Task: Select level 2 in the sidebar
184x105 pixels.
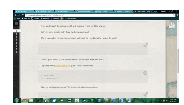Action: point(16,34)
